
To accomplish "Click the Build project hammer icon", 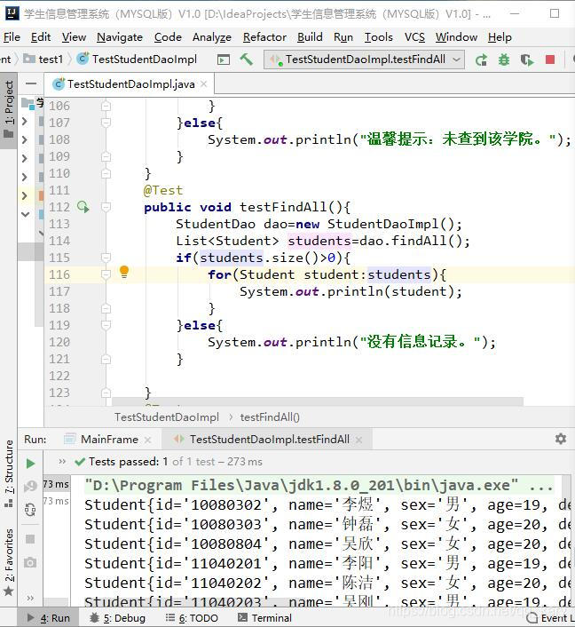I will [x=246, y=60].
